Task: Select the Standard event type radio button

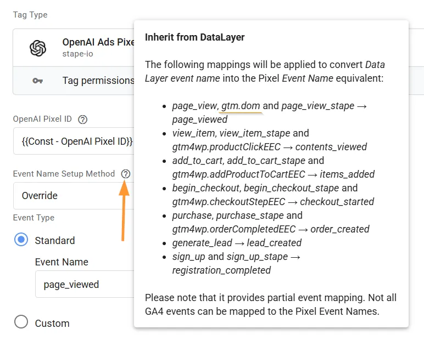Action: tap(21, 240)
